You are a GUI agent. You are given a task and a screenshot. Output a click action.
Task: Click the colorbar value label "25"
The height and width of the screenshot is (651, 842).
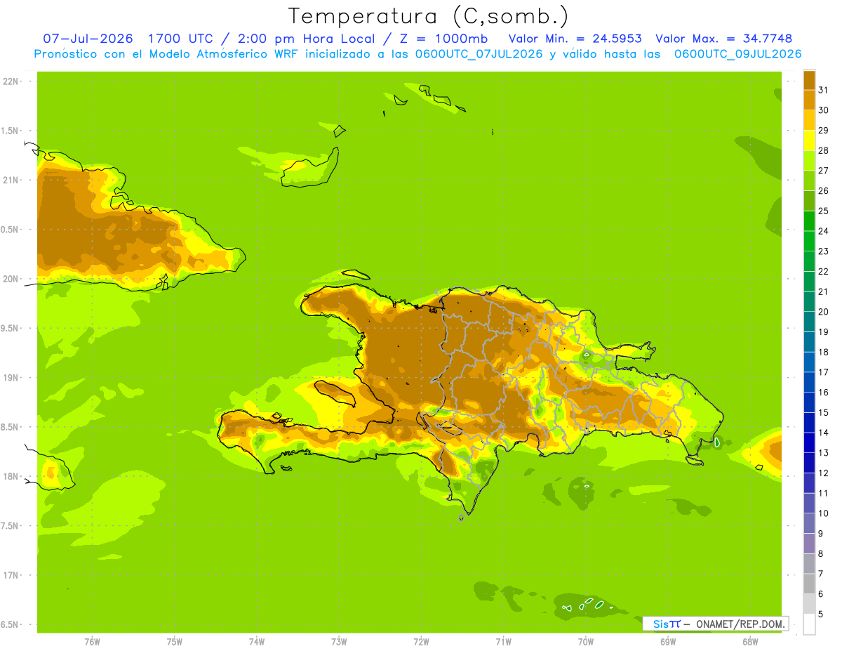point(824,211)
